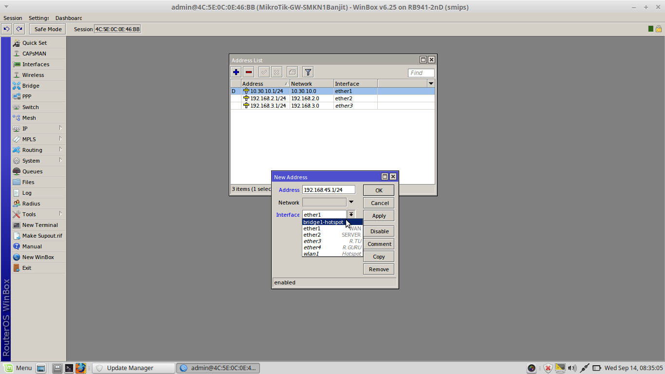The height and width of the screenshot is (374, 665).
Task: Expand the IP submenu
Action: tap(38, 129)
